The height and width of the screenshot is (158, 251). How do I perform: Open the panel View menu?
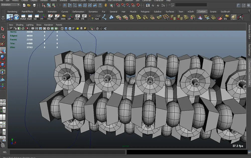[11, 25]
